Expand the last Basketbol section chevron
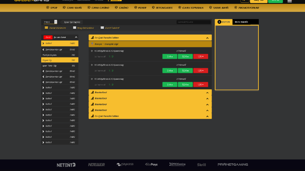This screenshot has width=305, height=171. 207,110
